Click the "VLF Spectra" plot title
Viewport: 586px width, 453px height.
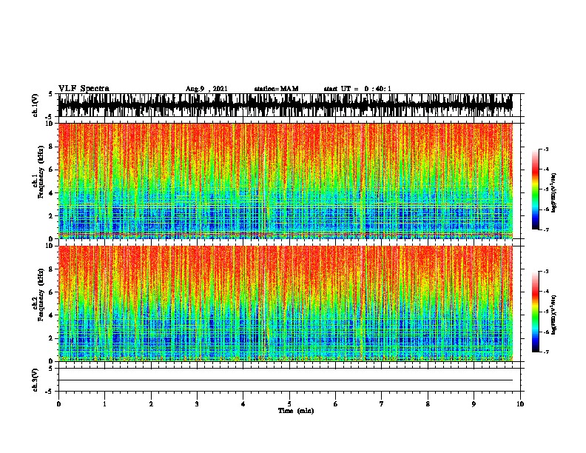pyautogui.click(x=84, y=89)
